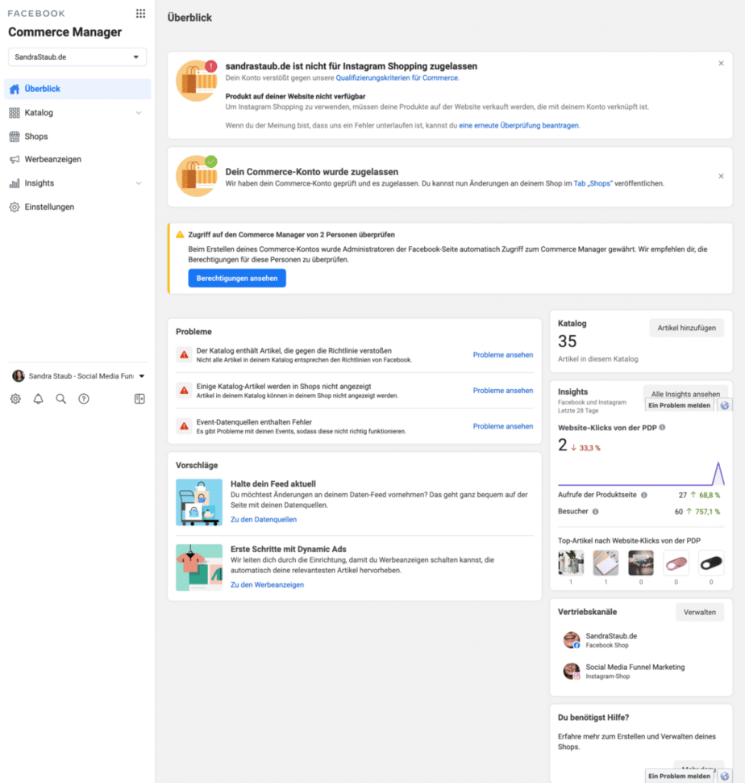The height and width of the screenshot is (783, 745).
Task: Open black webcam cover article thumbnail
Action: (x=711, y=563)
